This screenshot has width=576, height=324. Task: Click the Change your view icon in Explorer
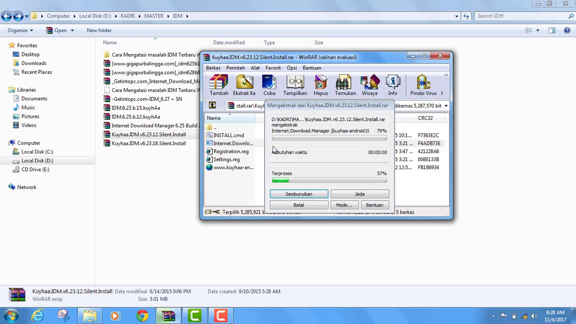coord(529,30)
